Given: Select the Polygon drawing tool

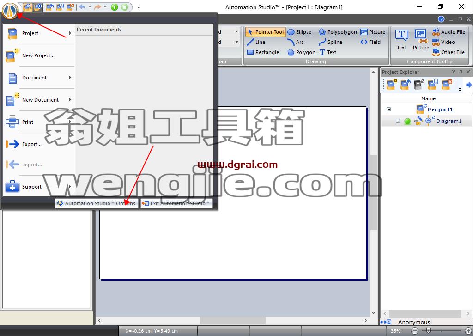Looking at the screenshot, I should 301,52.
